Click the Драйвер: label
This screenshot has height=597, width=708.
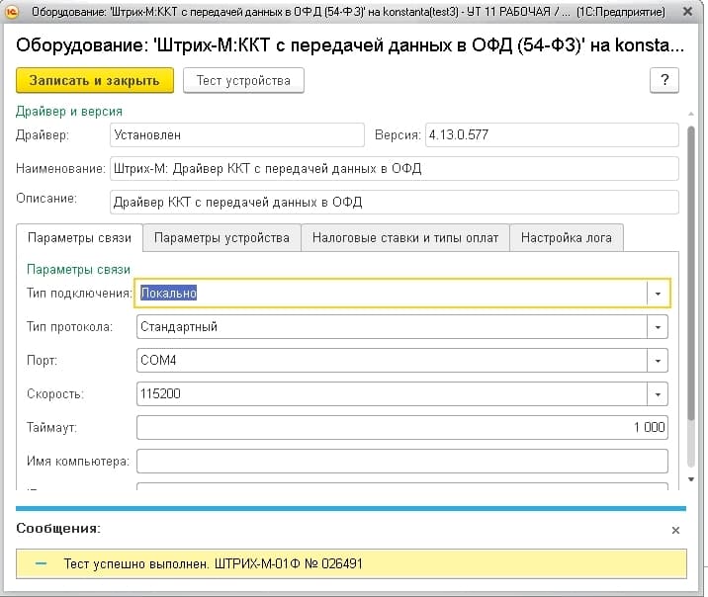[x=43, y=135]
